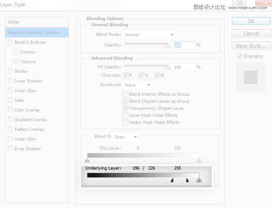Close the Layer Style dialog

[264, 3]
